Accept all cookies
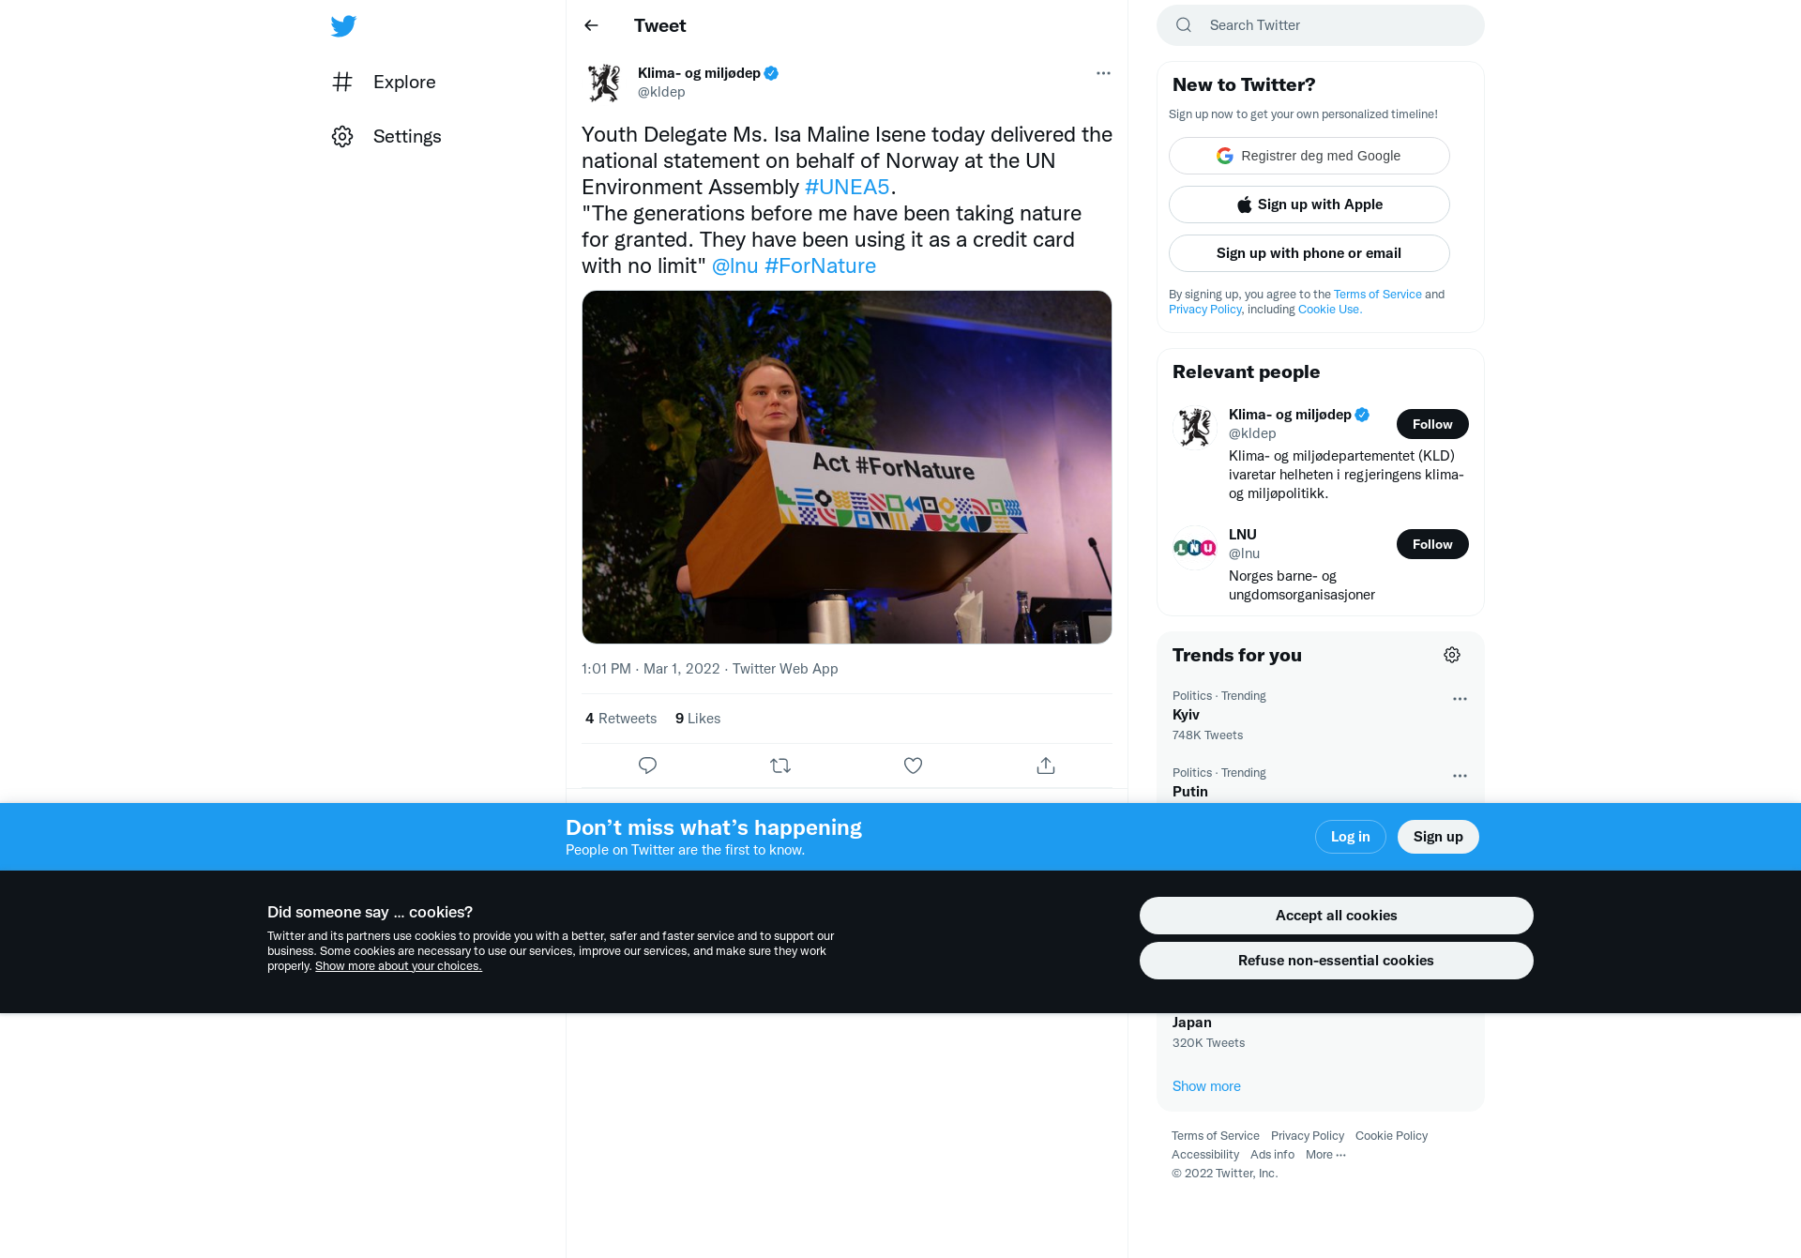 [x=1336, y=916]
